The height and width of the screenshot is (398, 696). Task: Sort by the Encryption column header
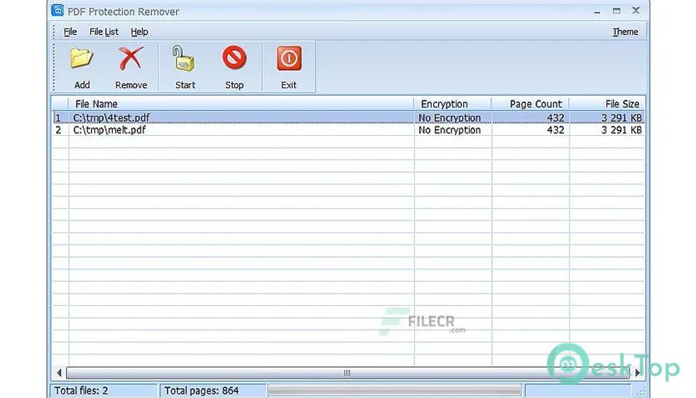click(x=452, y=104)
